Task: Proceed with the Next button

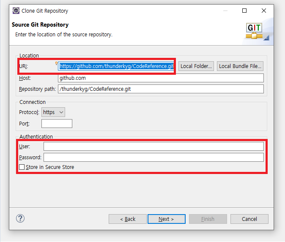Action: pos(167,219)
